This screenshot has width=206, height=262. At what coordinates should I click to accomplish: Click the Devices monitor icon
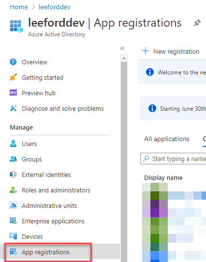click(13, 236)
